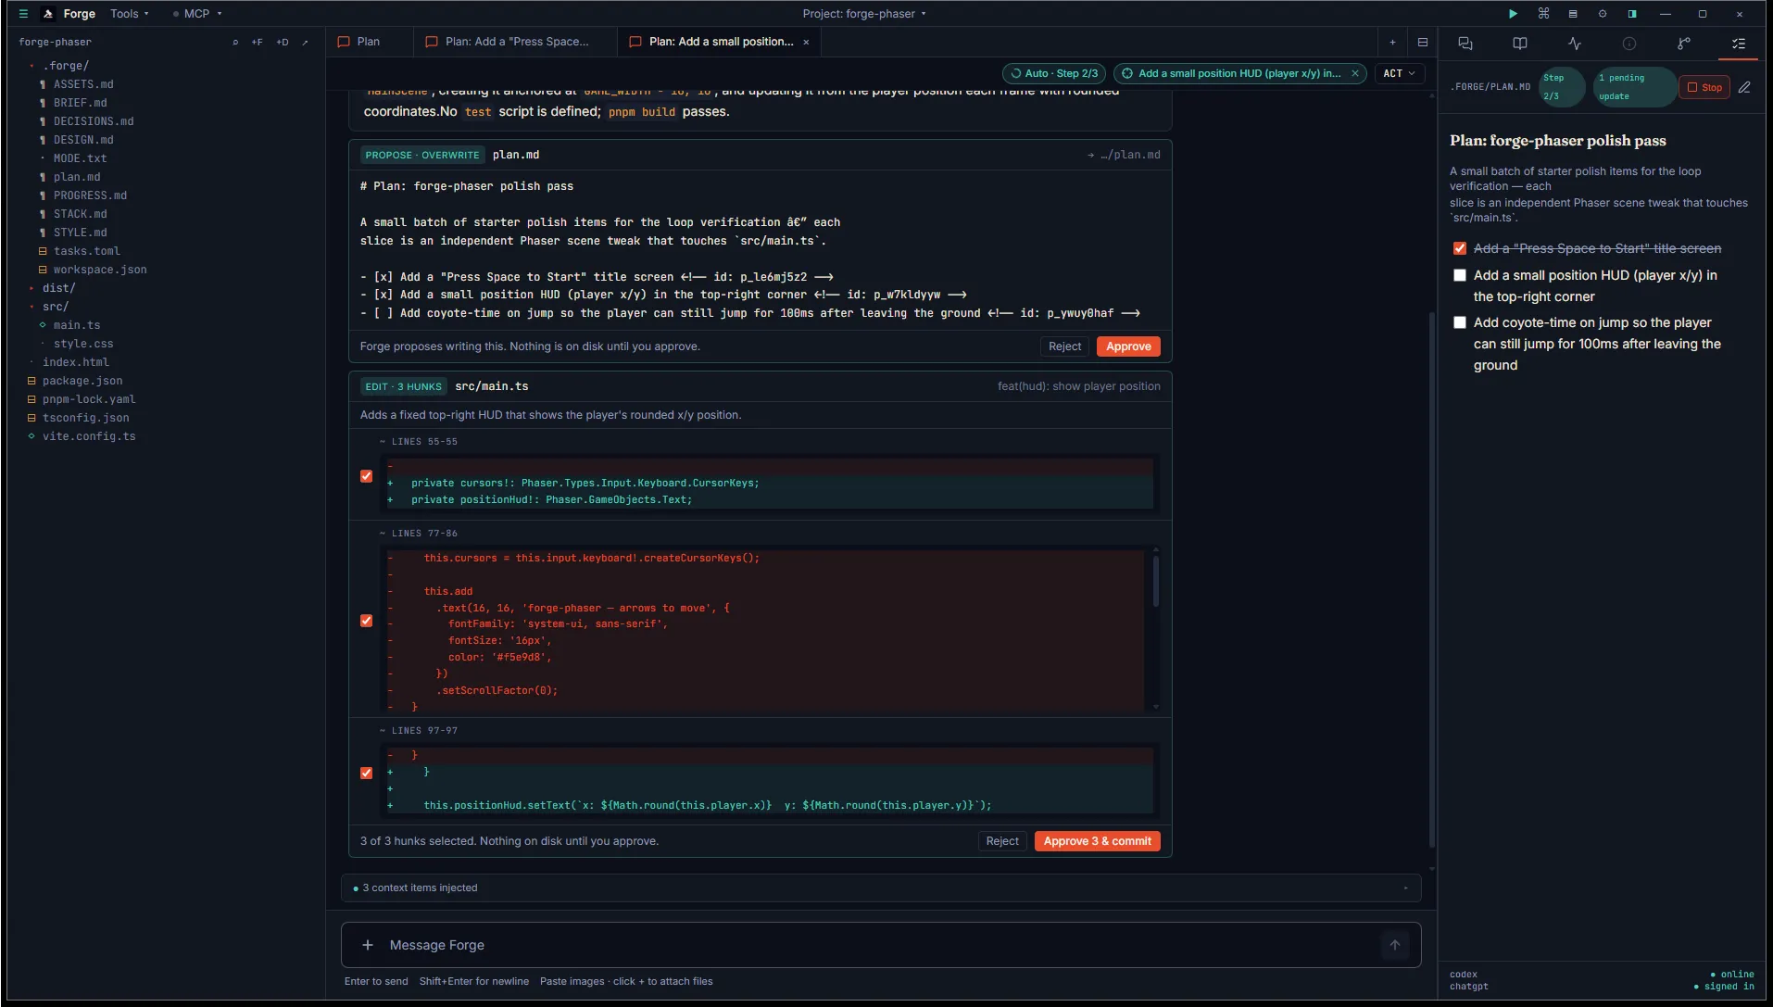Click the send arrow button
1773x1007 pixels.
tap(1395, 945)
